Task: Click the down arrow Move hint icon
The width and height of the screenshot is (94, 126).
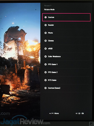Action: point(52,113)
